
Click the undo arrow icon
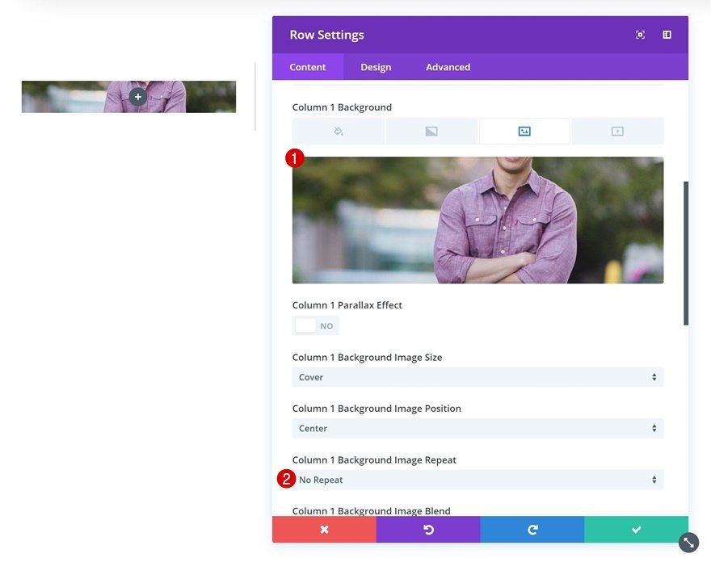[x=428, y=530]
